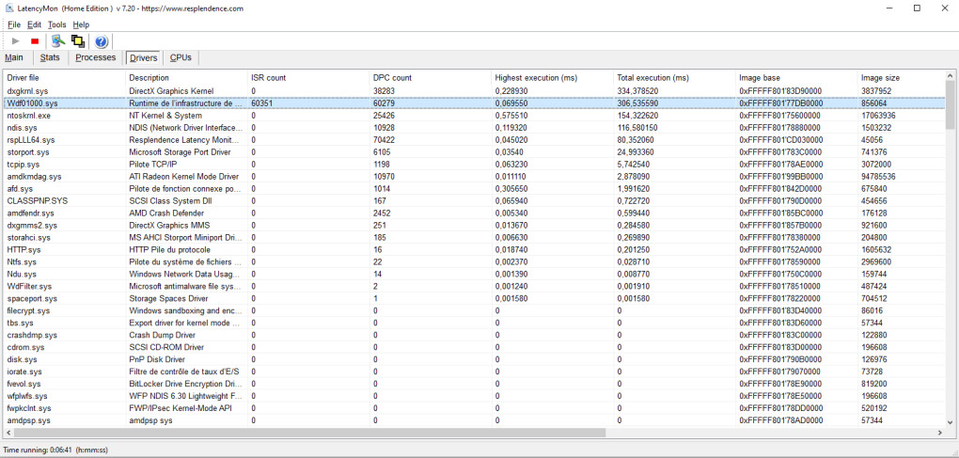
Task: Select the ntoskrnl.exe driver row
Action: (29, 115)
